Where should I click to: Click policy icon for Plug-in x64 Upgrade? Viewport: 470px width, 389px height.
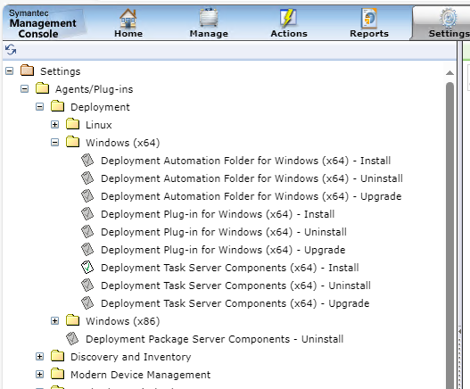[87, 249]
